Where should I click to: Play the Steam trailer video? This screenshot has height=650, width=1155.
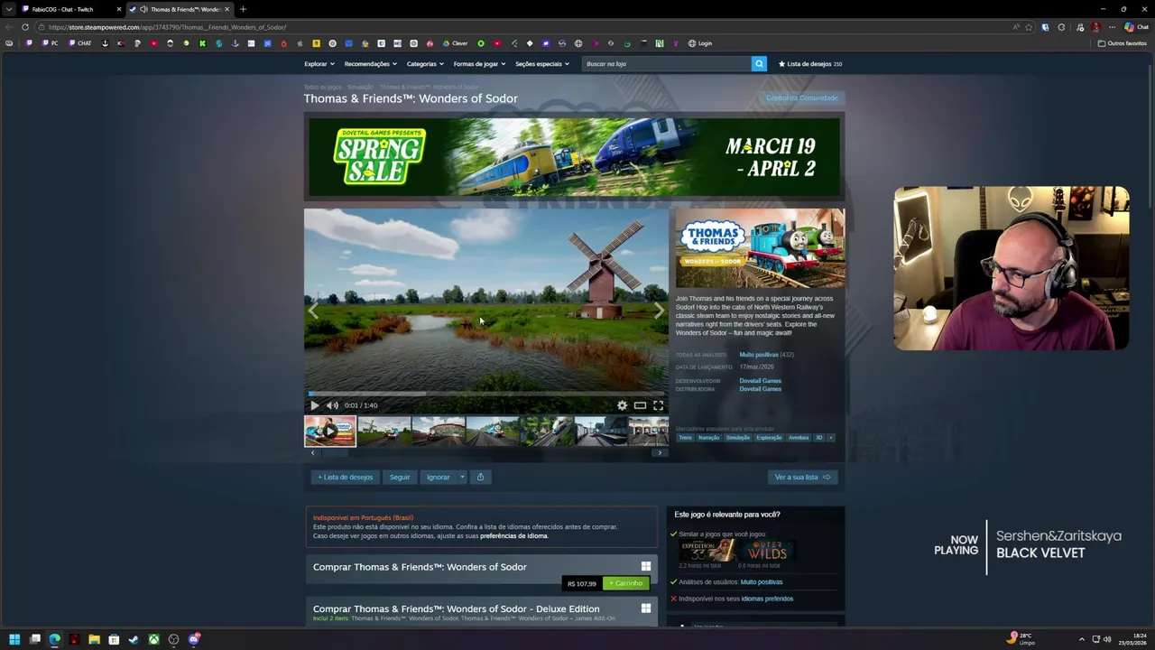pos(314,405)
